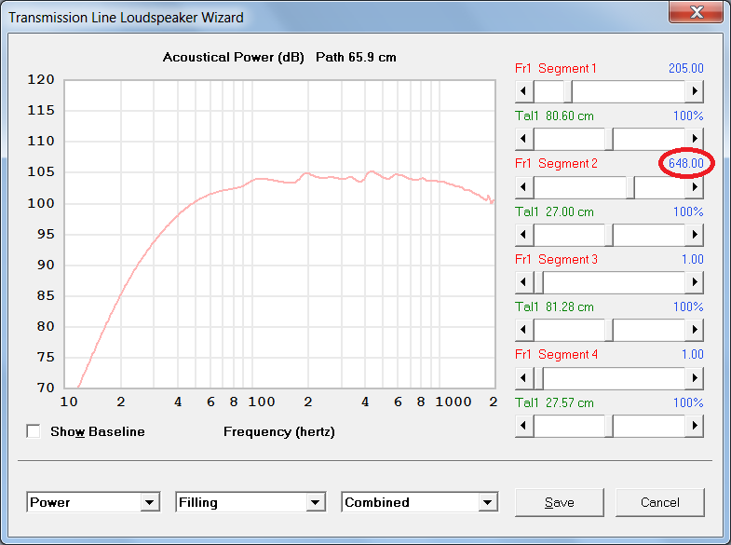Click left arrow of Tal1 80.60 cm slider
The image size is (731, 545).
point(524,139)
